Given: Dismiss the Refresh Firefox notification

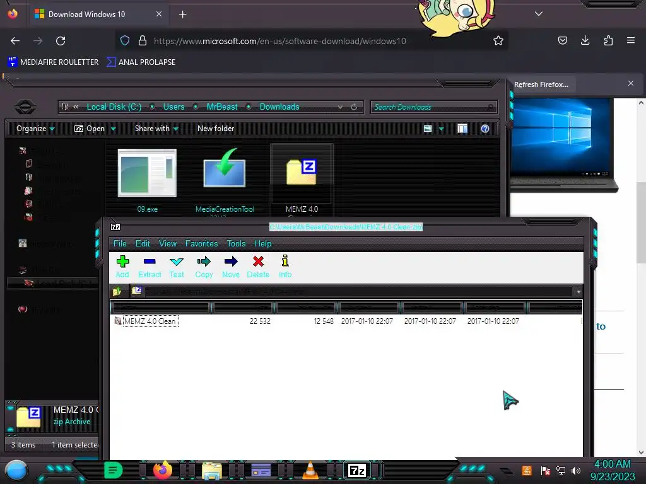Looking at the screenshot, I should pyautogui.click(x=630, y=83).
